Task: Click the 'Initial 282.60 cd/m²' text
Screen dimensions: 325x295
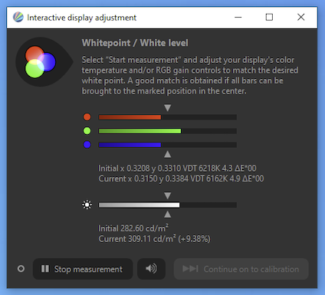Action: point(133,228)
